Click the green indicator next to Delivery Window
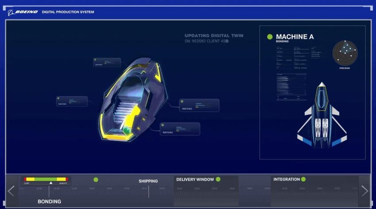 coord(218,179)
